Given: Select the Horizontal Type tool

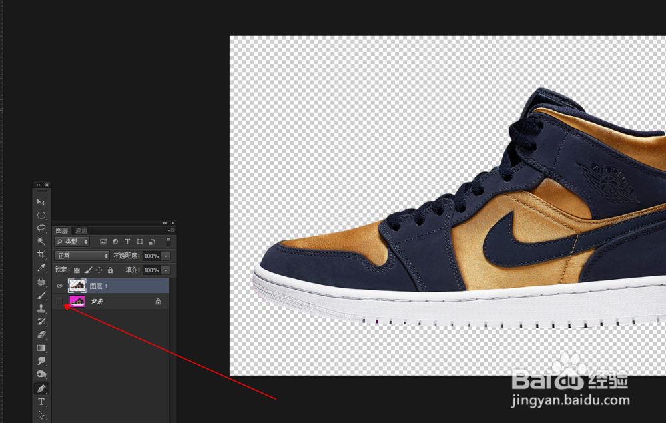Looking at the screenshot, I should [x=41, y=402].
